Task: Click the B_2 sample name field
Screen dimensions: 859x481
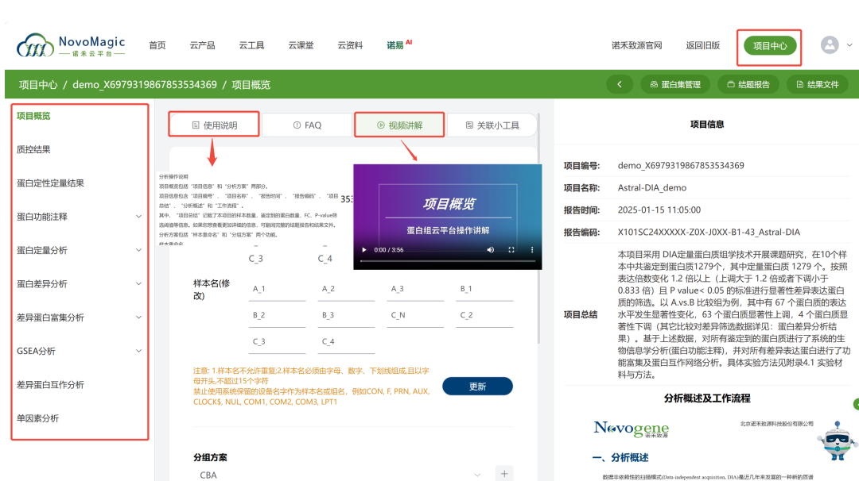Action: pos(278,316)
